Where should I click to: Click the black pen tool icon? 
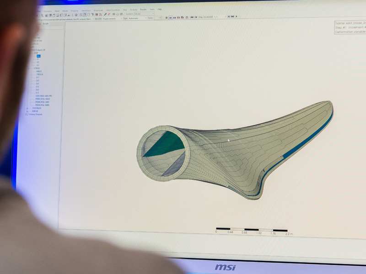point(105,15)
